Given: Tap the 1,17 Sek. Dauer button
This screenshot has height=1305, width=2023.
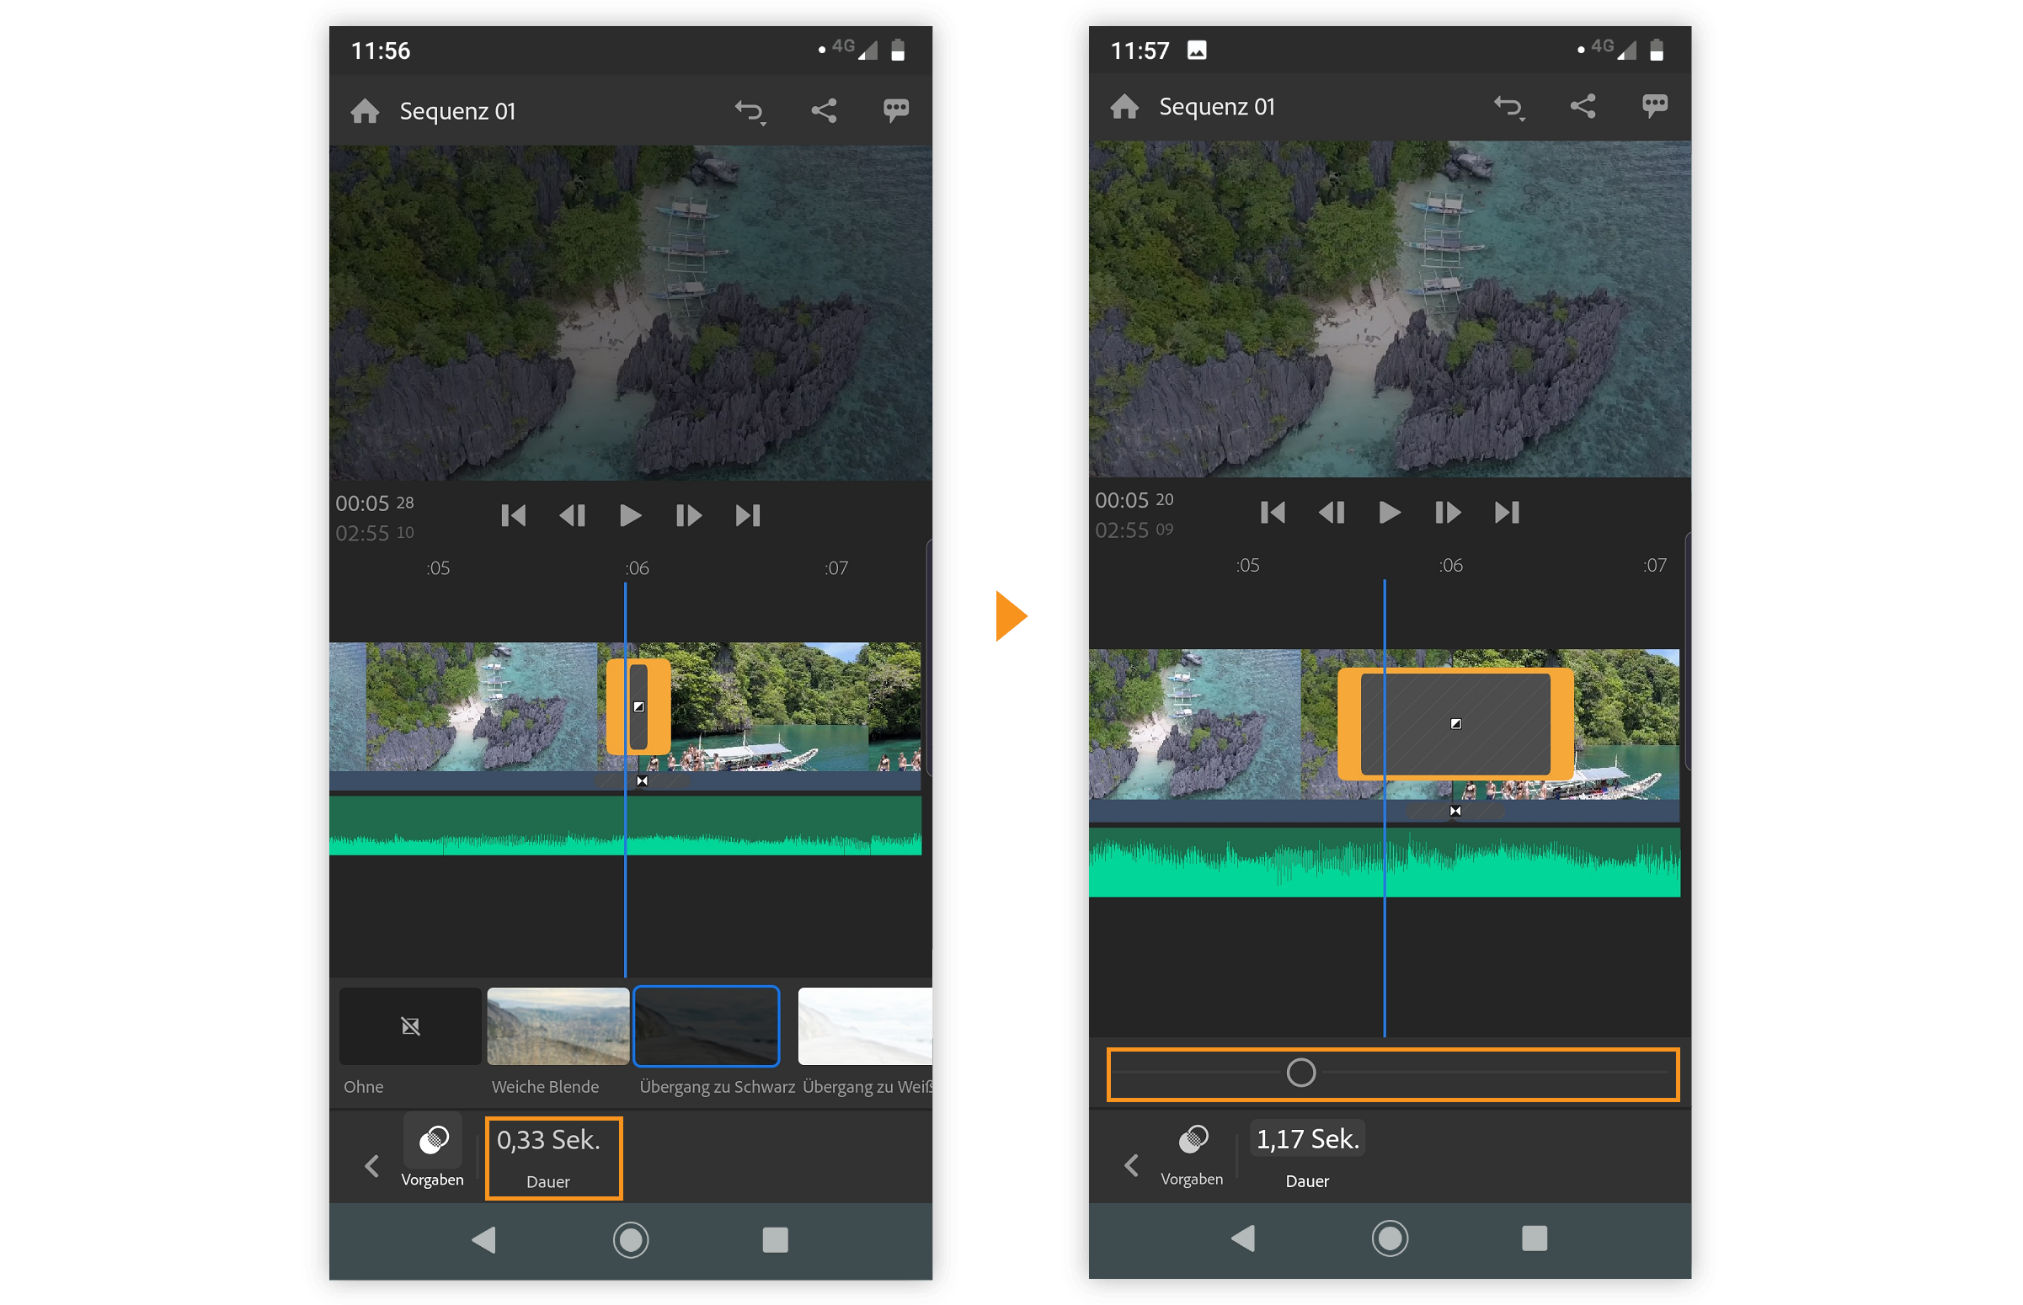Looking at the screenshot, I should [x=1308, y=1156].
